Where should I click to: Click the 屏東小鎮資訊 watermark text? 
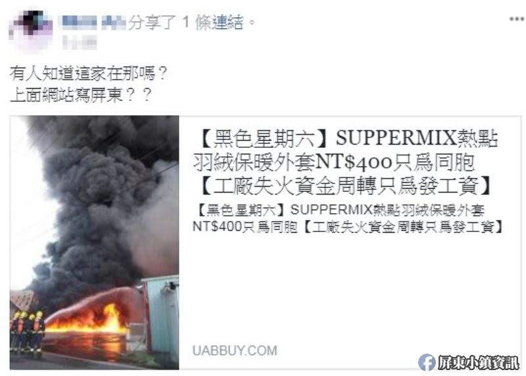(x=478, y=363)
